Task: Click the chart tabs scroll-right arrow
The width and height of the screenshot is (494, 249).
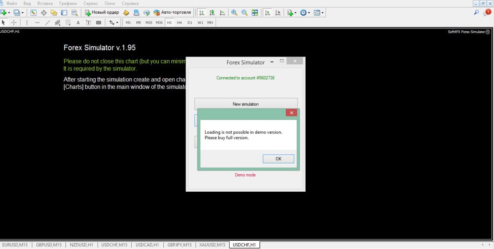Action: coord(489,245)
